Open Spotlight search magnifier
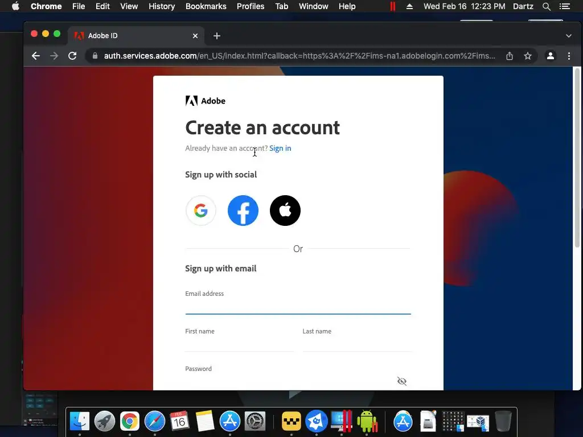 click(546, 6)
